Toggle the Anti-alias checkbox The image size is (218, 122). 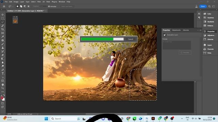coord(49,6)
